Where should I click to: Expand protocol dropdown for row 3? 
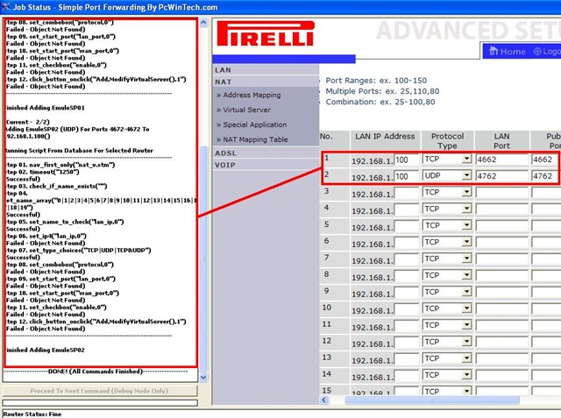click(466, 193)
